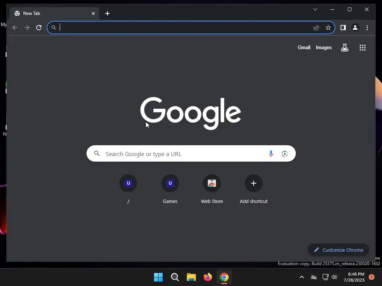The height and width of the screenshot is (286, 382).
Task: Open Search Labs flask icon
Action: (344, 47)
